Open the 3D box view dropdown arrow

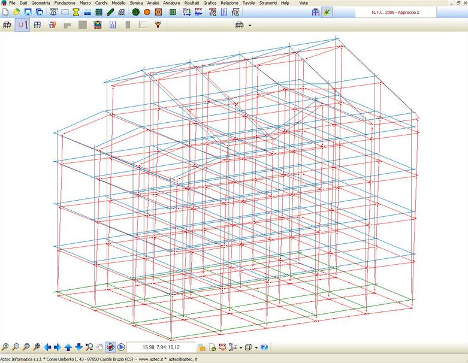coord(256,347)
